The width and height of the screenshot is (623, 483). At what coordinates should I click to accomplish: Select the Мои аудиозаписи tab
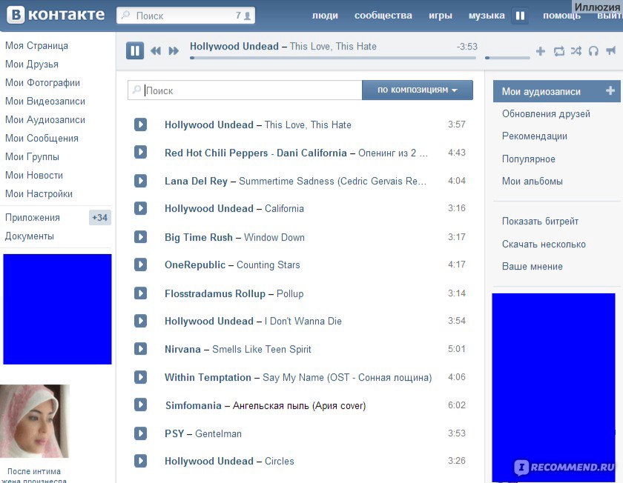(x=557, y=91)
